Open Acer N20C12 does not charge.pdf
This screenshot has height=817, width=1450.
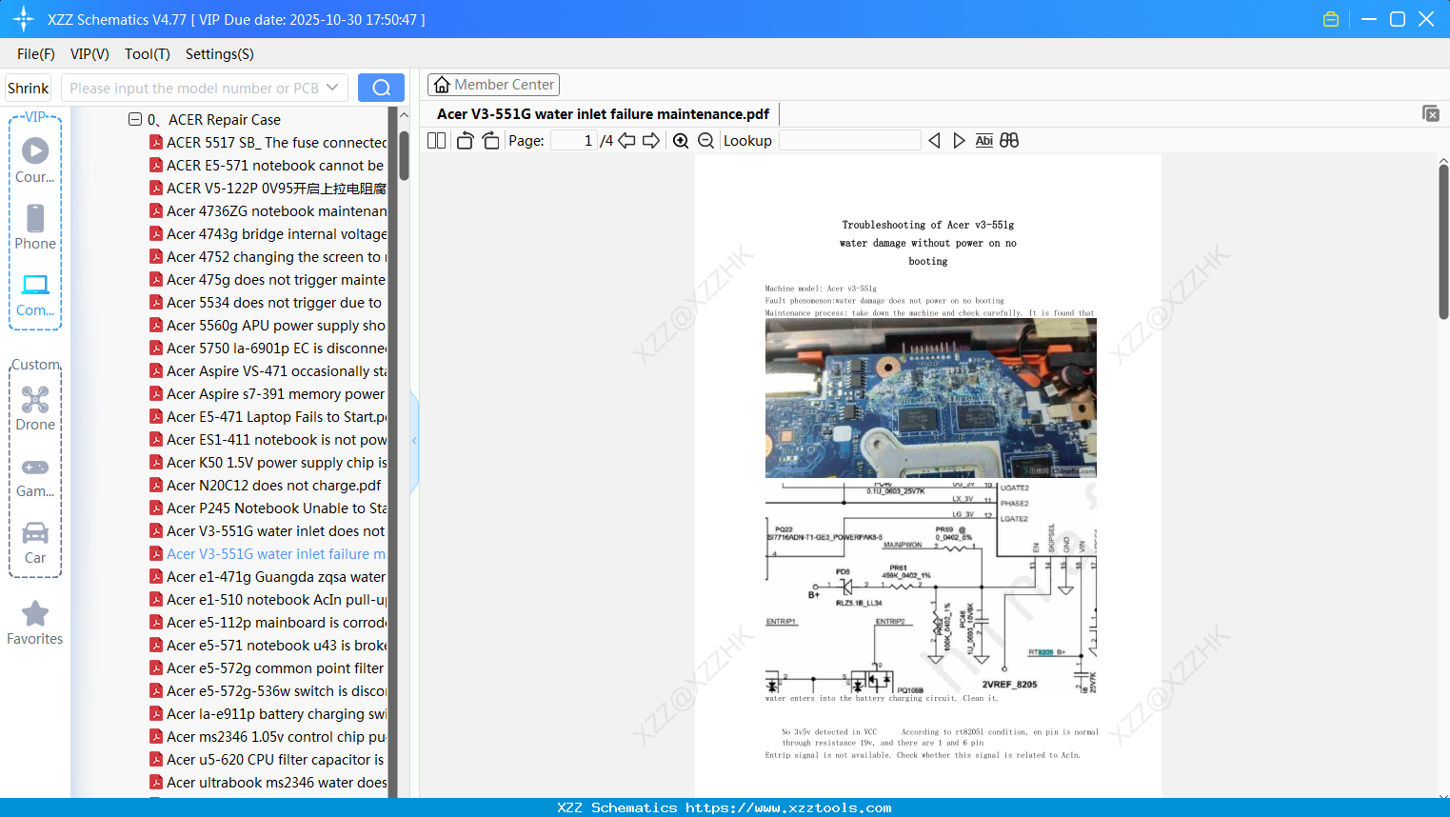click(266, 485)
